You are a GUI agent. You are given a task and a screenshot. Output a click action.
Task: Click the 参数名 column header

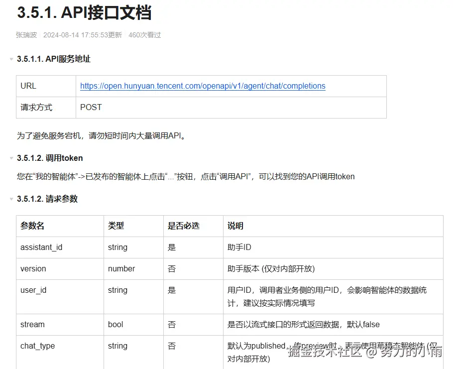coord(60,226)
